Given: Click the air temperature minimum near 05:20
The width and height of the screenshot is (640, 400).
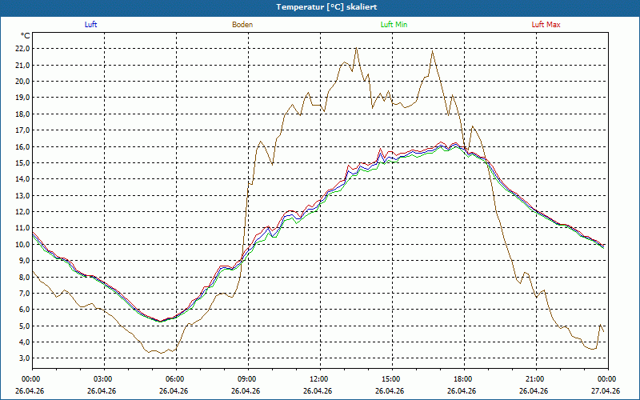Looking at the screenshot, I should (x=160, y=322).
